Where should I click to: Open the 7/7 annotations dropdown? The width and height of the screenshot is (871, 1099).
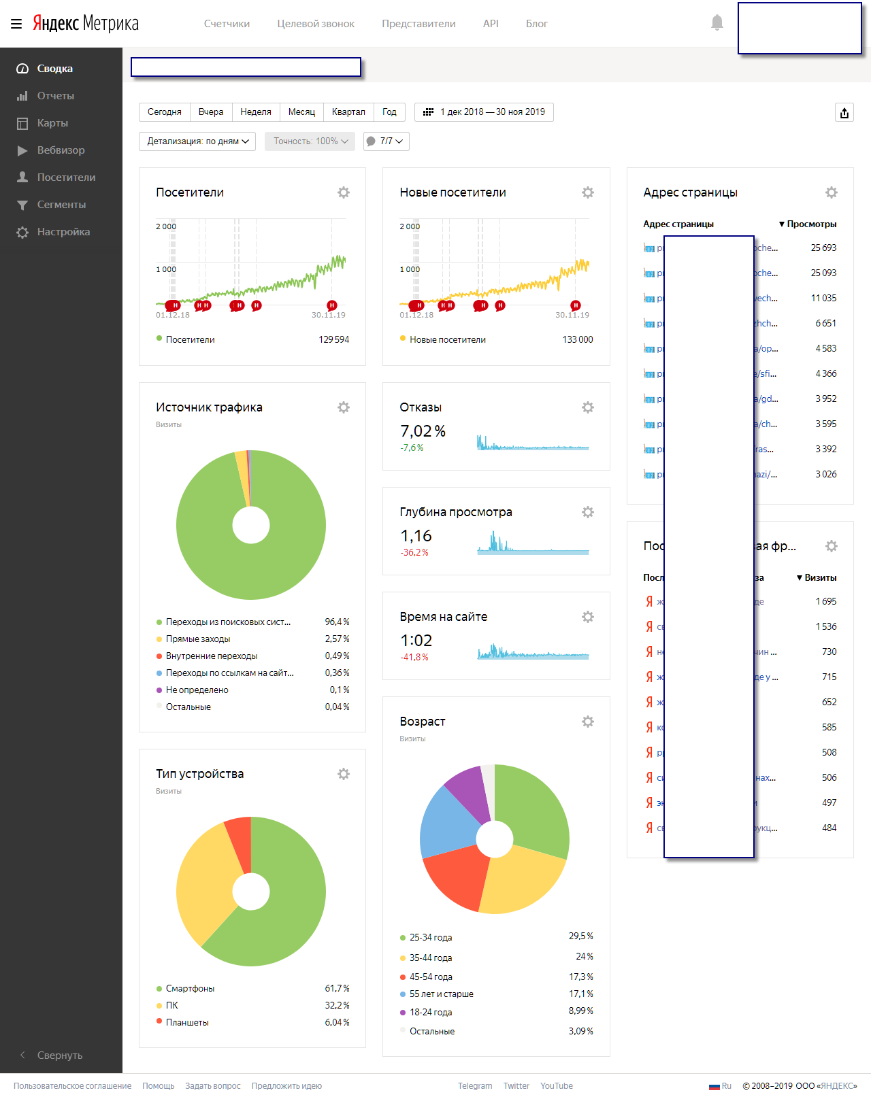coord(386,141)
